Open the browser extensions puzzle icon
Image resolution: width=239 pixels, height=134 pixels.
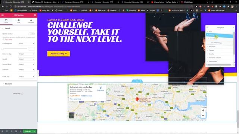[x=228, y=7]
